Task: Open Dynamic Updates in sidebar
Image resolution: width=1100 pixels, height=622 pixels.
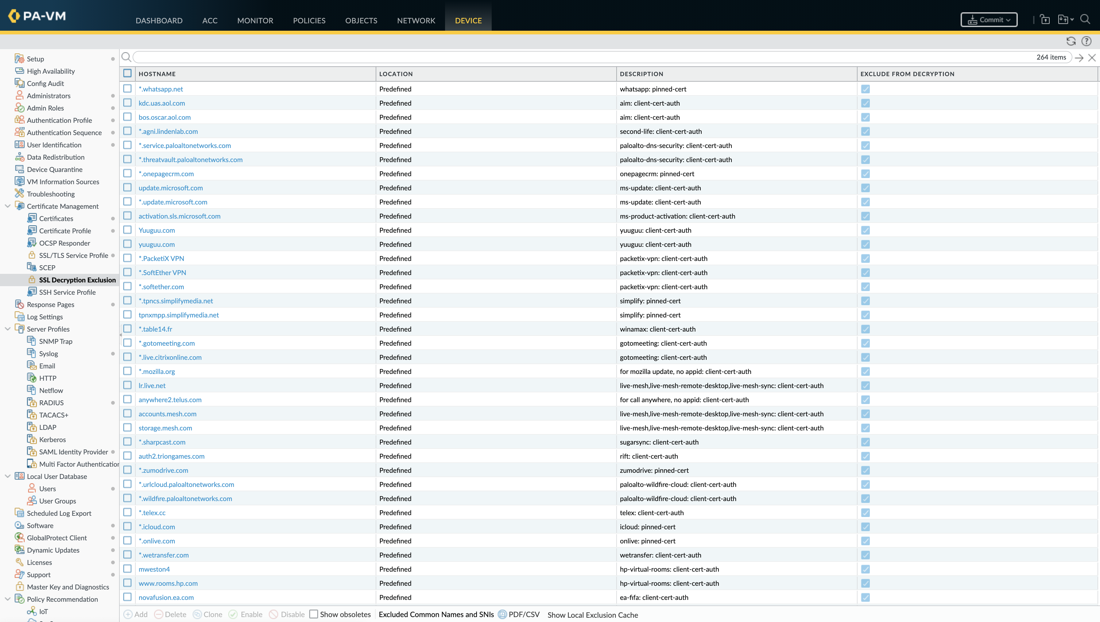Action: (53, 550)
